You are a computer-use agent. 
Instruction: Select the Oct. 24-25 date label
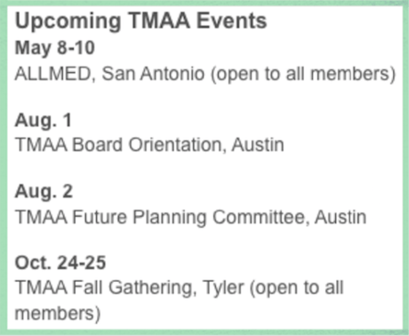pyautogui.click(x=60, y=263)
